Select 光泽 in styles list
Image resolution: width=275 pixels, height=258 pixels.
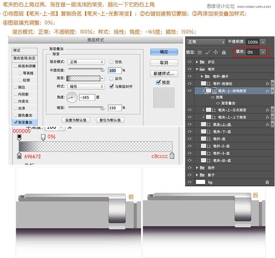pos(24,108)
